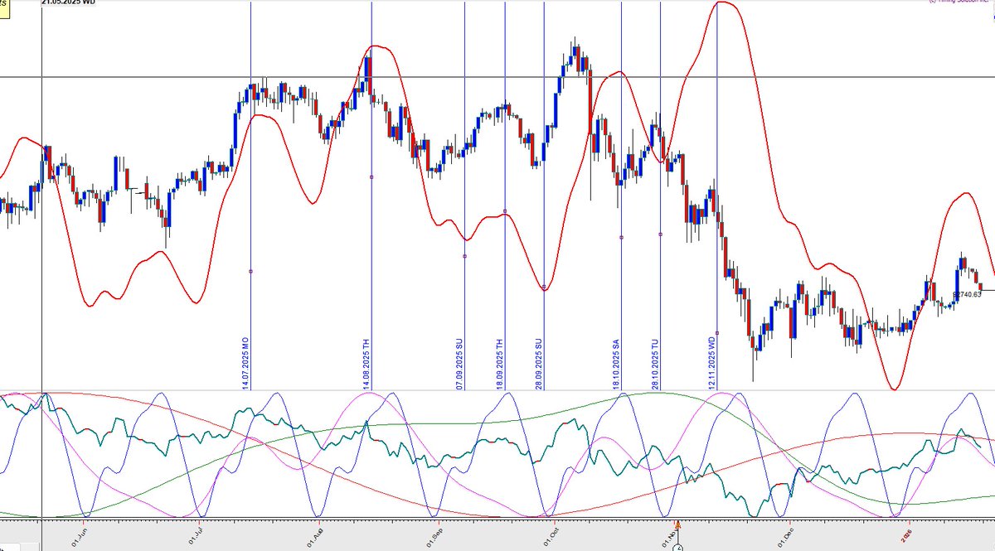Click the 28.09.2025 SU date label
This screenshot has width=995, height=551.
tap(539, 363)
